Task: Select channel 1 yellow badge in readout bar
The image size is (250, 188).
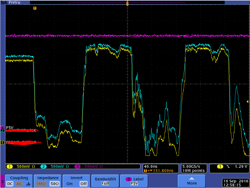Action: pos(10,167)
